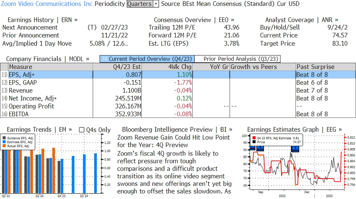Open the Periodicity dropdown arrow
This screenshot has height=199, width=356.
point(156,4)
